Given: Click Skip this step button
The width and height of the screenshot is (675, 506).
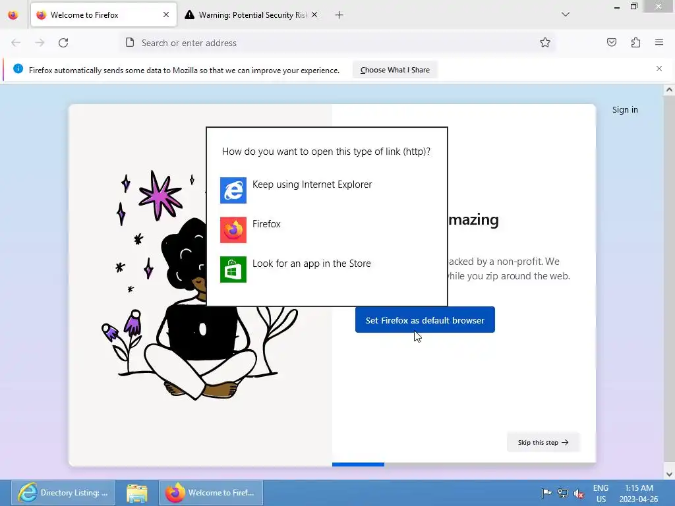Looking at the screenshot, I should pos(543,442).
